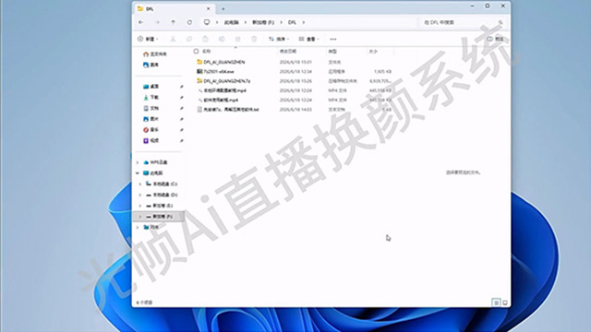The height and width of the screenshot is (332, 591).
Task: Expand the 新加卷 (E:) node
Action: pyautogui.click(x=140, y=206)
